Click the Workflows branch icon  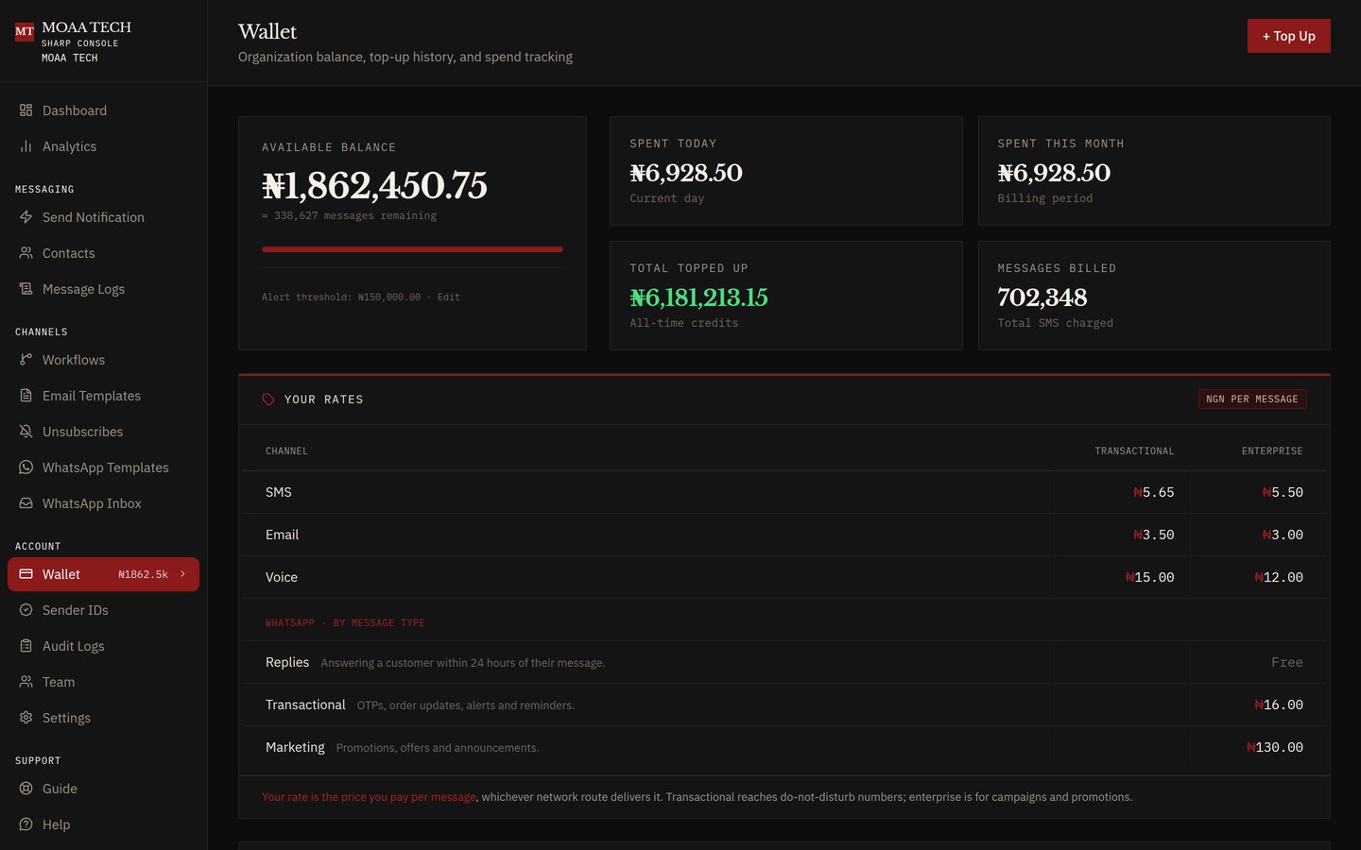[x=26, y=360]
